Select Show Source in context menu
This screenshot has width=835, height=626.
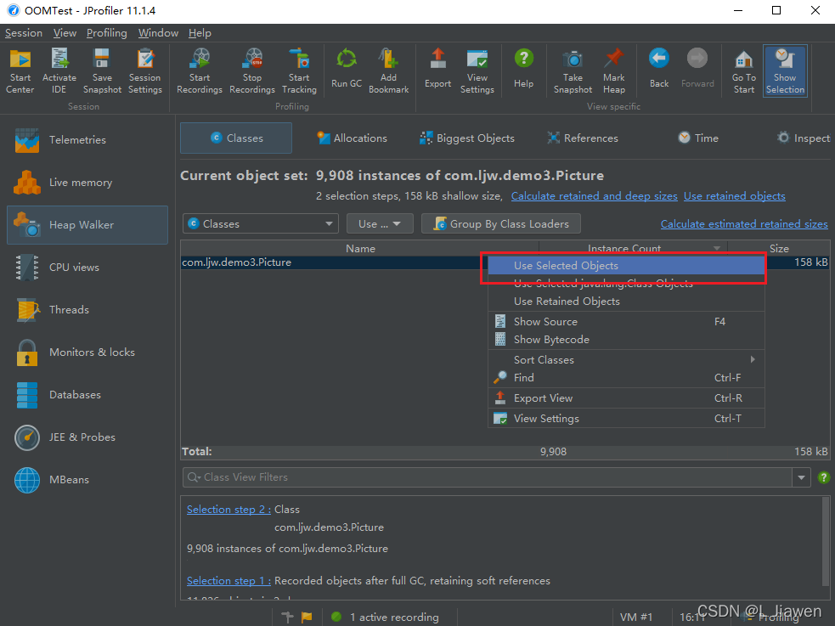626,322
